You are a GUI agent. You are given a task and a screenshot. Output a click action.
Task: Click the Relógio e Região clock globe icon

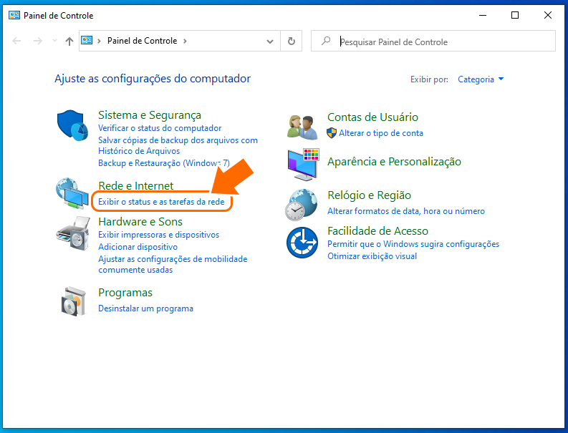tap(302, 205)
